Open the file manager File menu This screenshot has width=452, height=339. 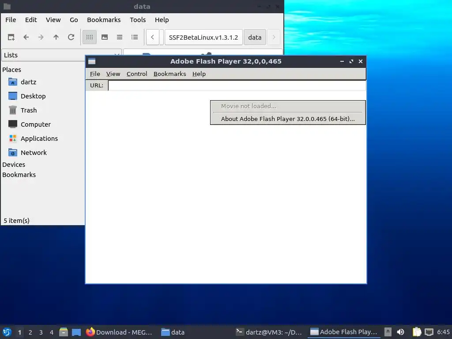click(11, 20)
